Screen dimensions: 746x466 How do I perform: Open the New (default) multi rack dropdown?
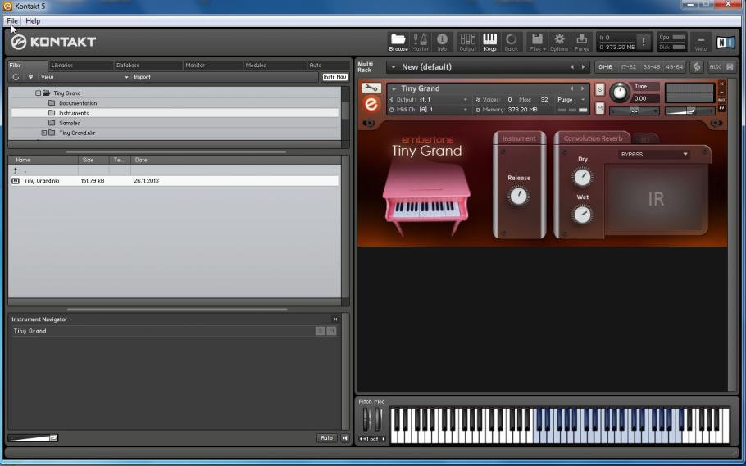click(393, 67)
